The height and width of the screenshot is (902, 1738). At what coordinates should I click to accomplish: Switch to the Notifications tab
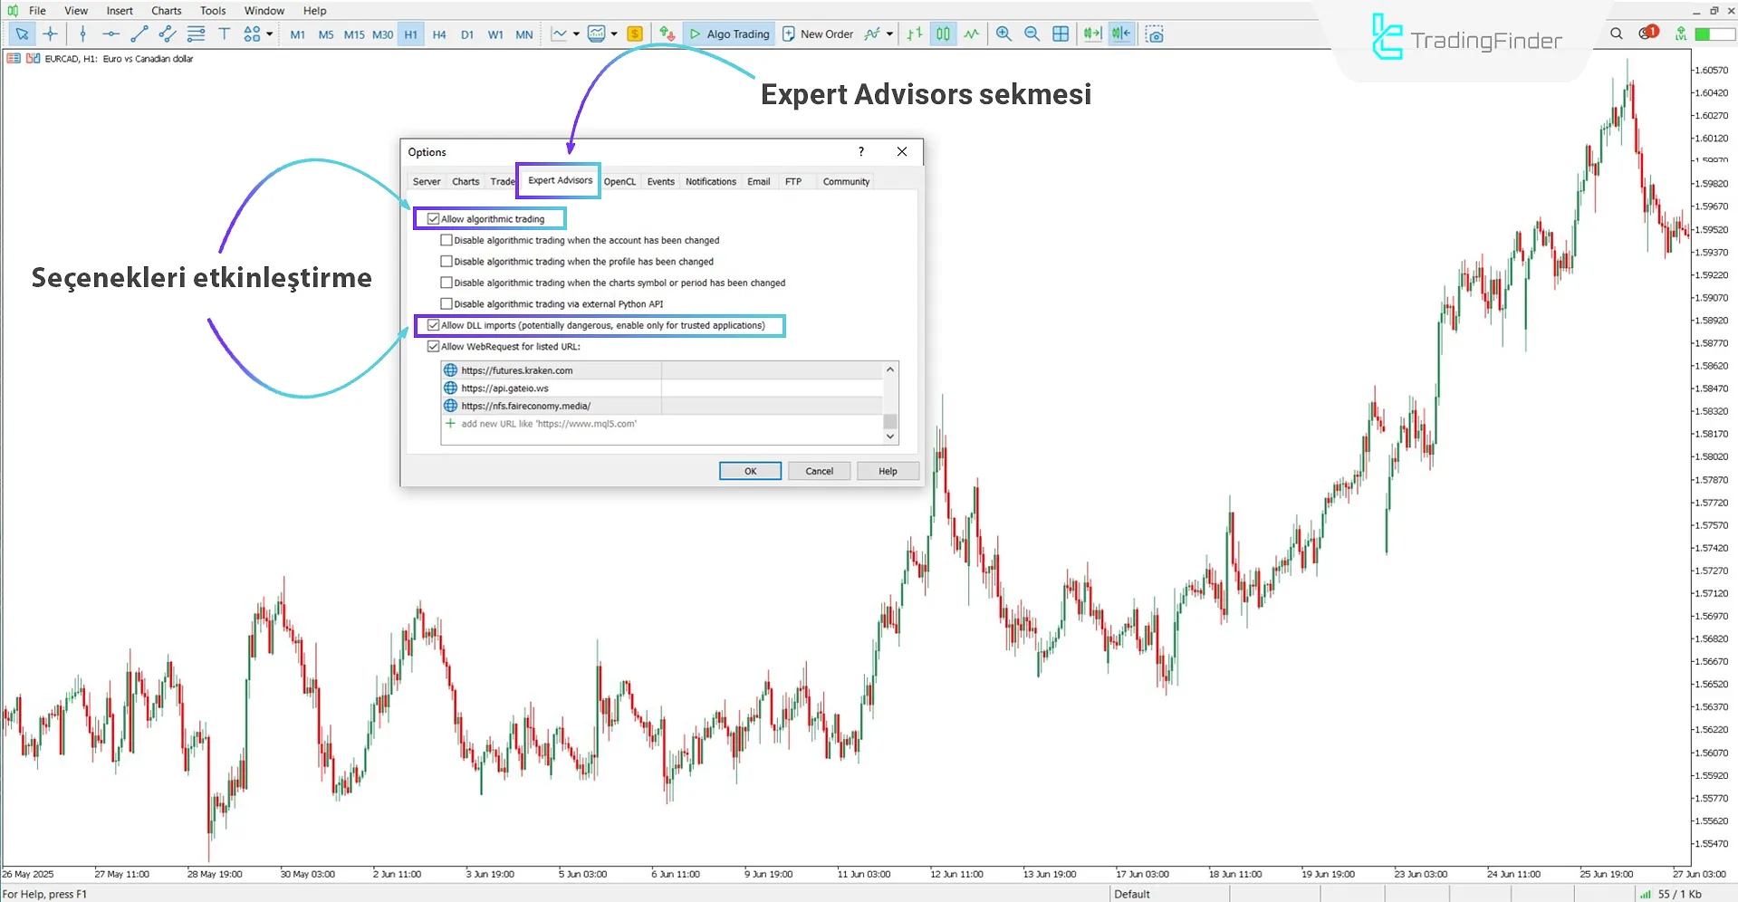tap(710, 181)
